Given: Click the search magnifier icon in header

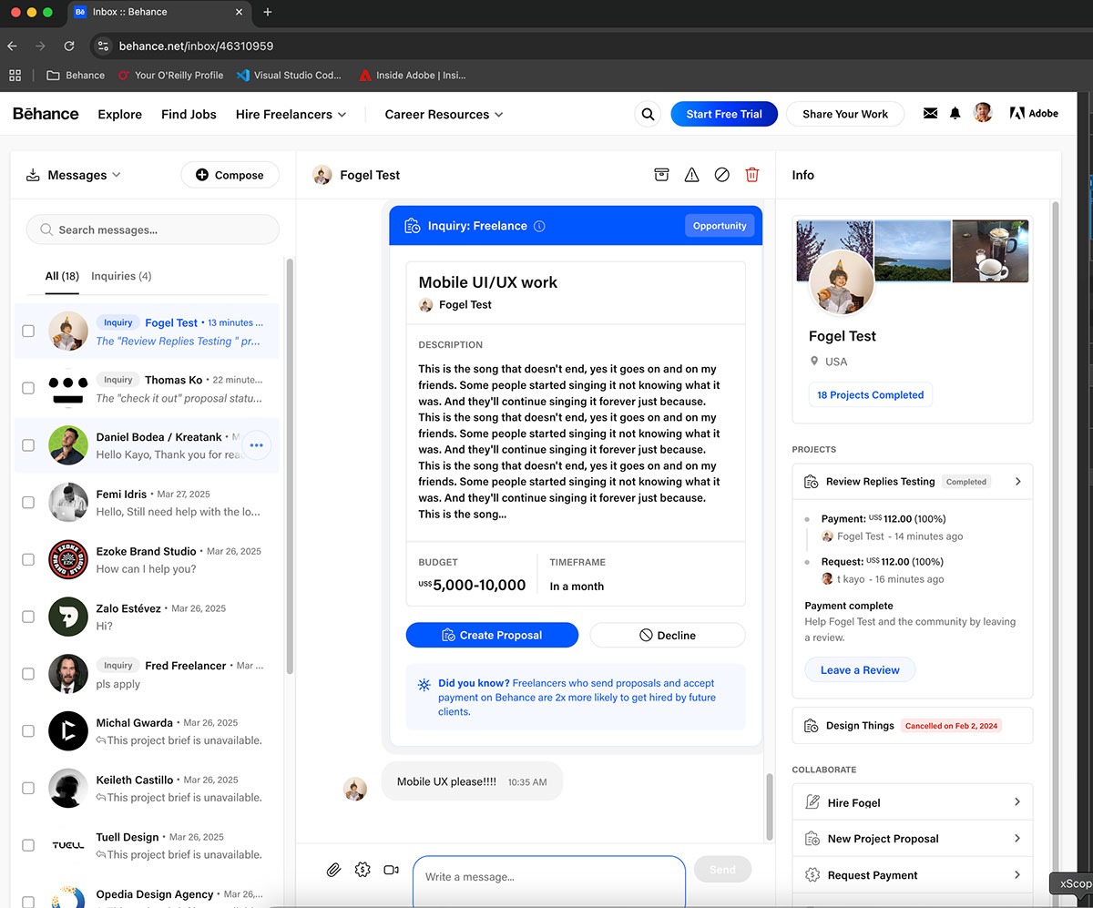Looking at the screenshot, I should 648,114.
